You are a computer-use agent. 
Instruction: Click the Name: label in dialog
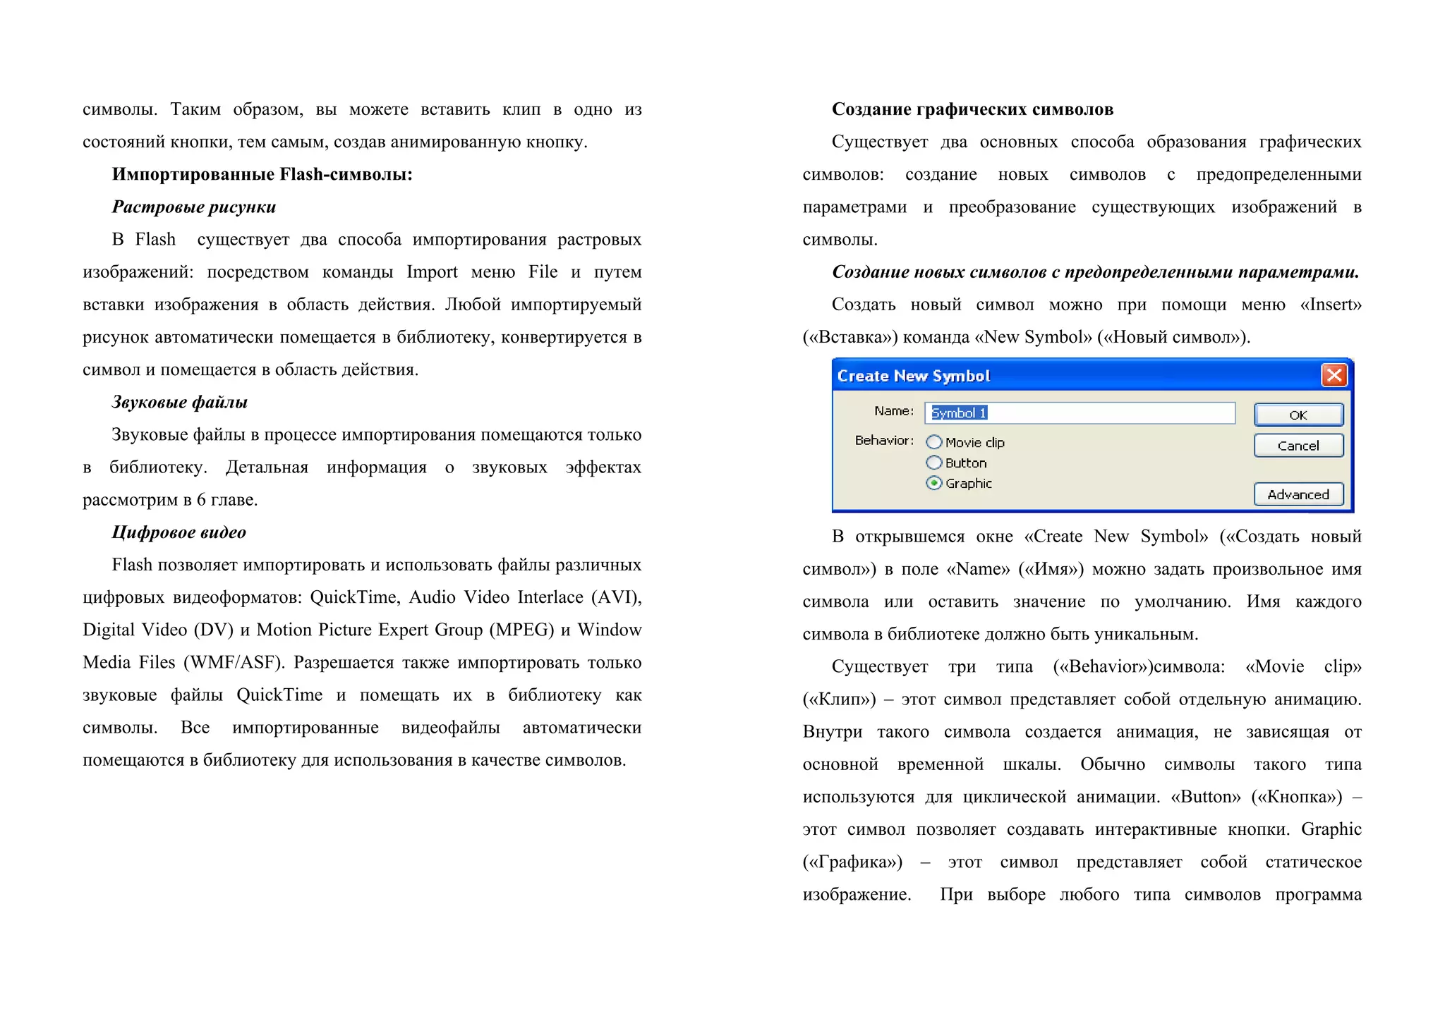893,411
